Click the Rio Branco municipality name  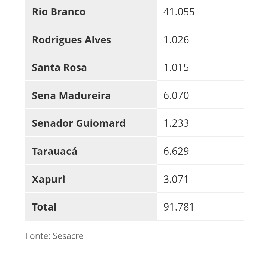59,12
